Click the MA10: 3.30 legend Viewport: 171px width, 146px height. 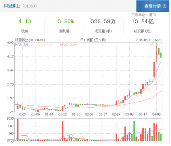pyautogui.click(x=45, y=45)
